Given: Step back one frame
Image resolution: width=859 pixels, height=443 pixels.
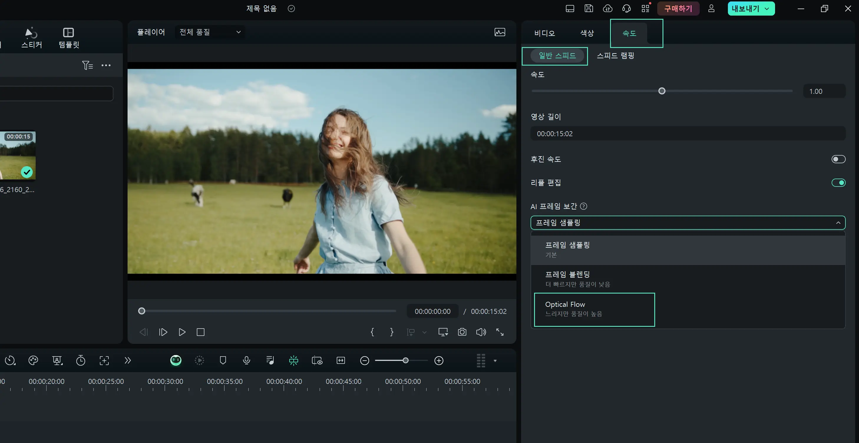Looking at the screenshot, I should coord(143,332).
